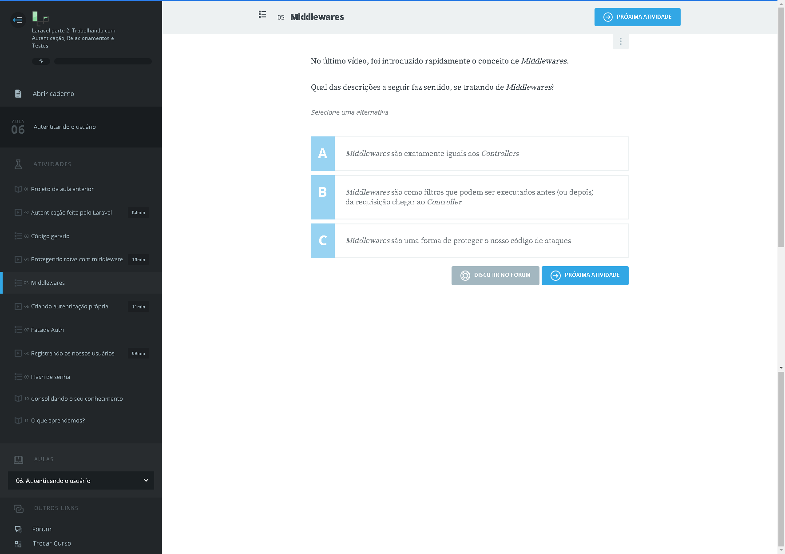Viewport: 785px width, 554px height.
Task: Select alternative A about Controllers
Action: (469, 154)
